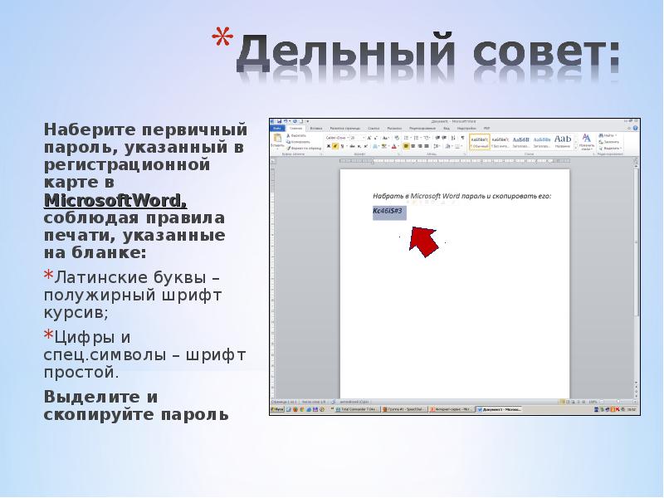The image size is (664, 498).
Task: Toggle Bold (Ж) formatting
Action: click(329, 146)
